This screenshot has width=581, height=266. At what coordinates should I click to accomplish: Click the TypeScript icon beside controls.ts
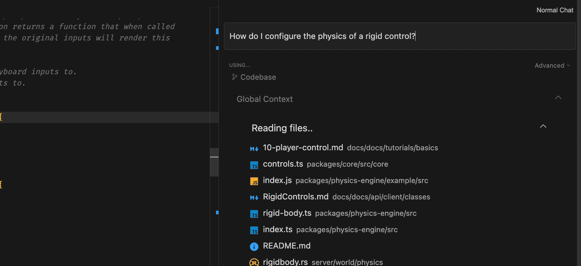(x=254, y=165)
